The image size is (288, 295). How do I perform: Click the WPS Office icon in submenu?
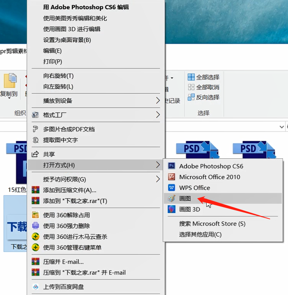pos(172,187)
